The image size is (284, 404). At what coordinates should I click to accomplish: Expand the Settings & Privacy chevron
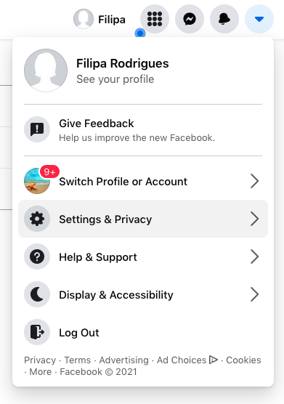tap(255, 219)
